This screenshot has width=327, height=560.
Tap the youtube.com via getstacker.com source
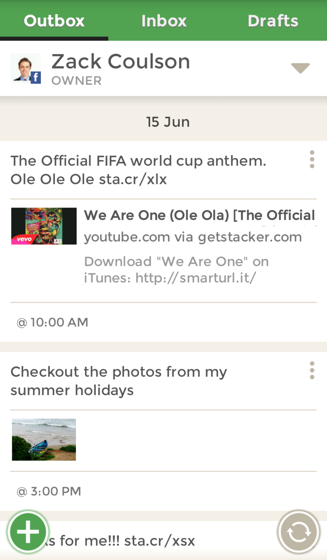(x=193, y=237)
